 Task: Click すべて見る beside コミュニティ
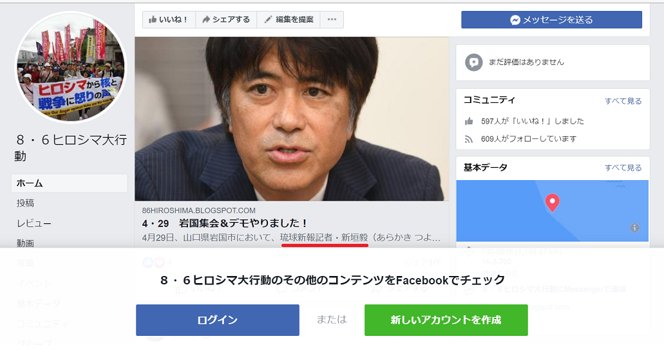point(623,101)
